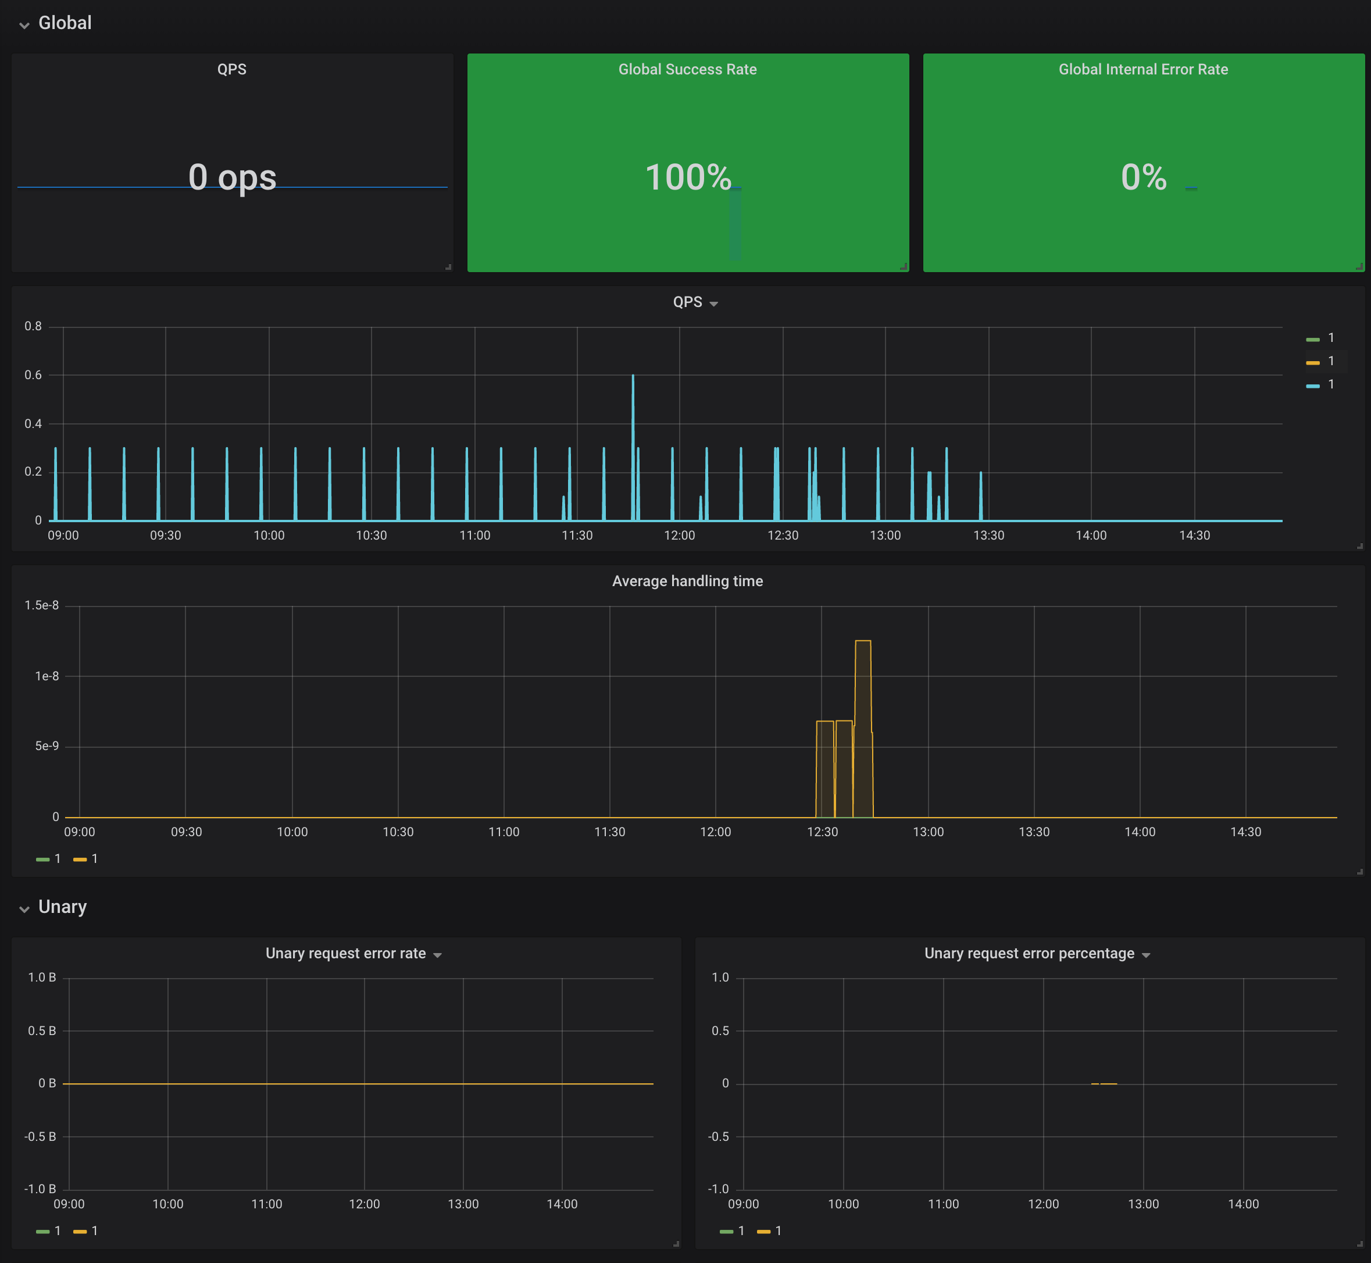The image size is (1371, 1263).
Task: Click resize handle of QPS graph panel
Action: pos(1359,546)
